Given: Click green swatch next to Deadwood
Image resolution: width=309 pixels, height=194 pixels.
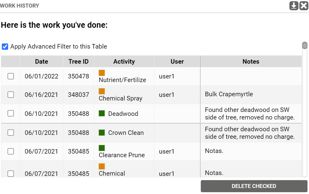Looking at the screenshot, I should pos(102,113).
